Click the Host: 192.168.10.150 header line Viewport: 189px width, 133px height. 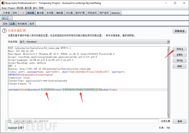tap(21, 51)
